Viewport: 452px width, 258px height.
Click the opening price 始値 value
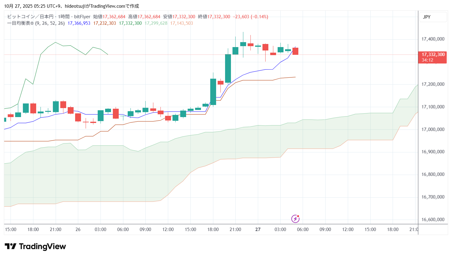pos(114,17)
